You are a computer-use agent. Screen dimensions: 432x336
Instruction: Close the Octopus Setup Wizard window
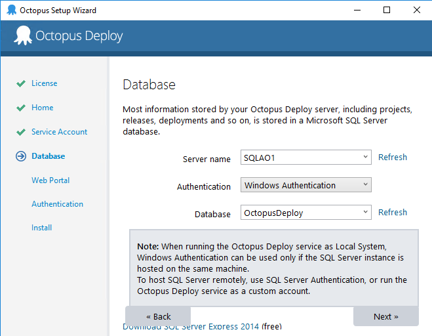pyautogui.click(x=416, y=10)
